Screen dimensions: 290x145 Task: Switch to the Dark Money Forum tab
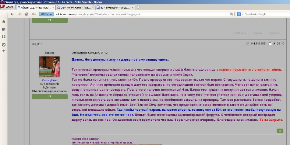pos(76,8)
